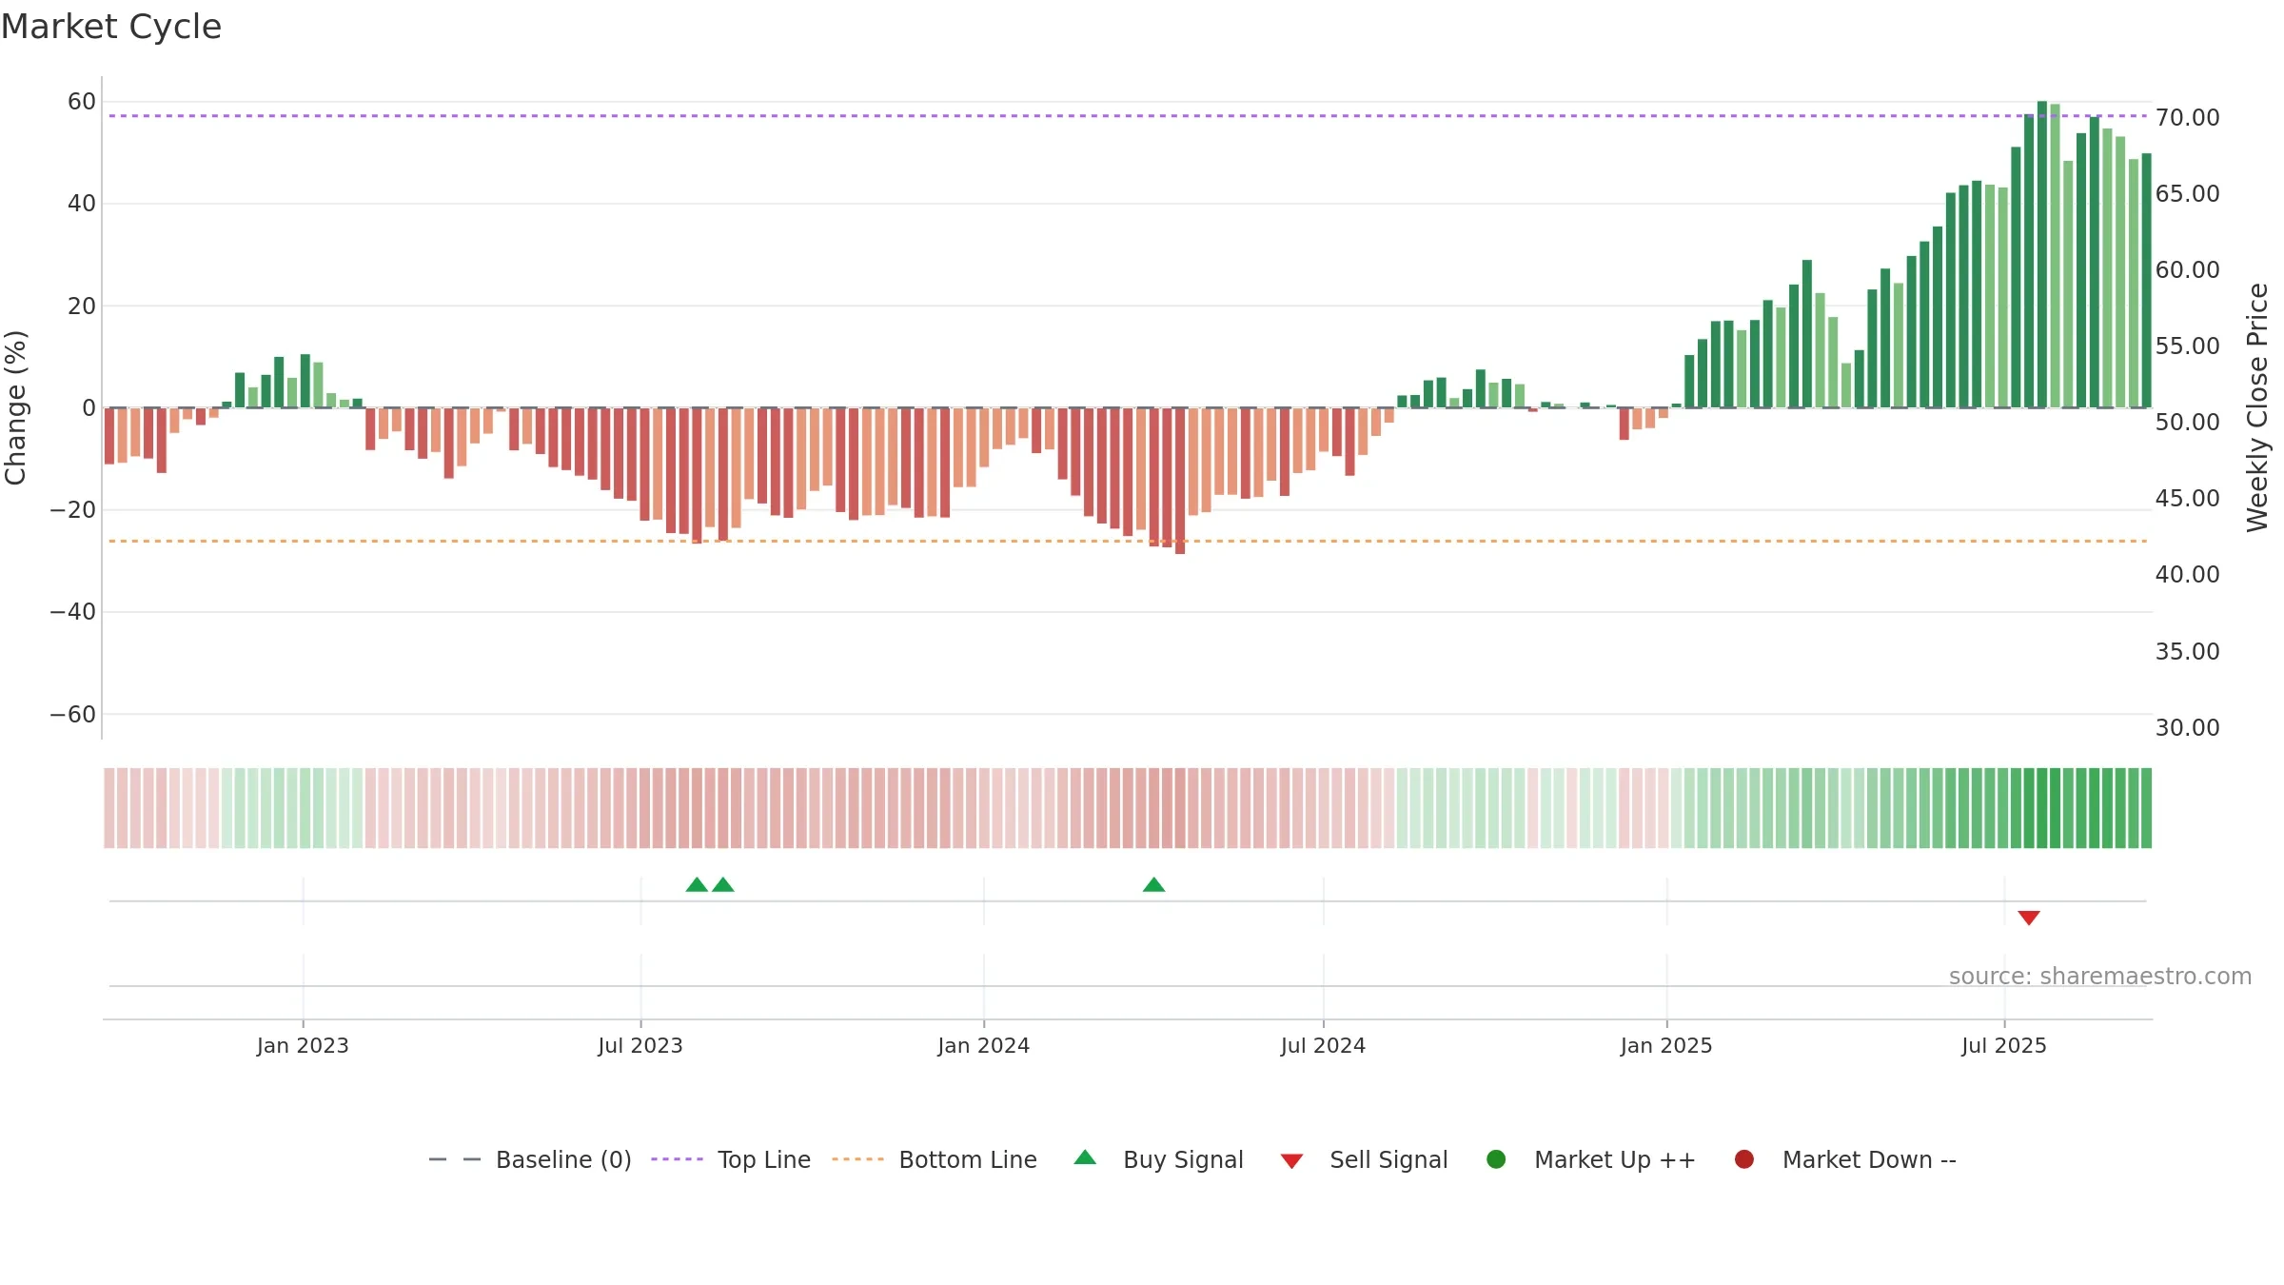This screenshot has width=2284, height=1285.
Task: Click the Buy Signal legend triangle icon
Action: [1085, 1157]
